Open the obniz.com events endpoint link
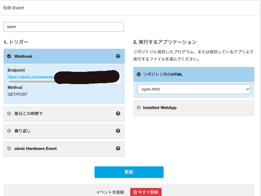Screen dimensions: 261x196 (31, 77)
